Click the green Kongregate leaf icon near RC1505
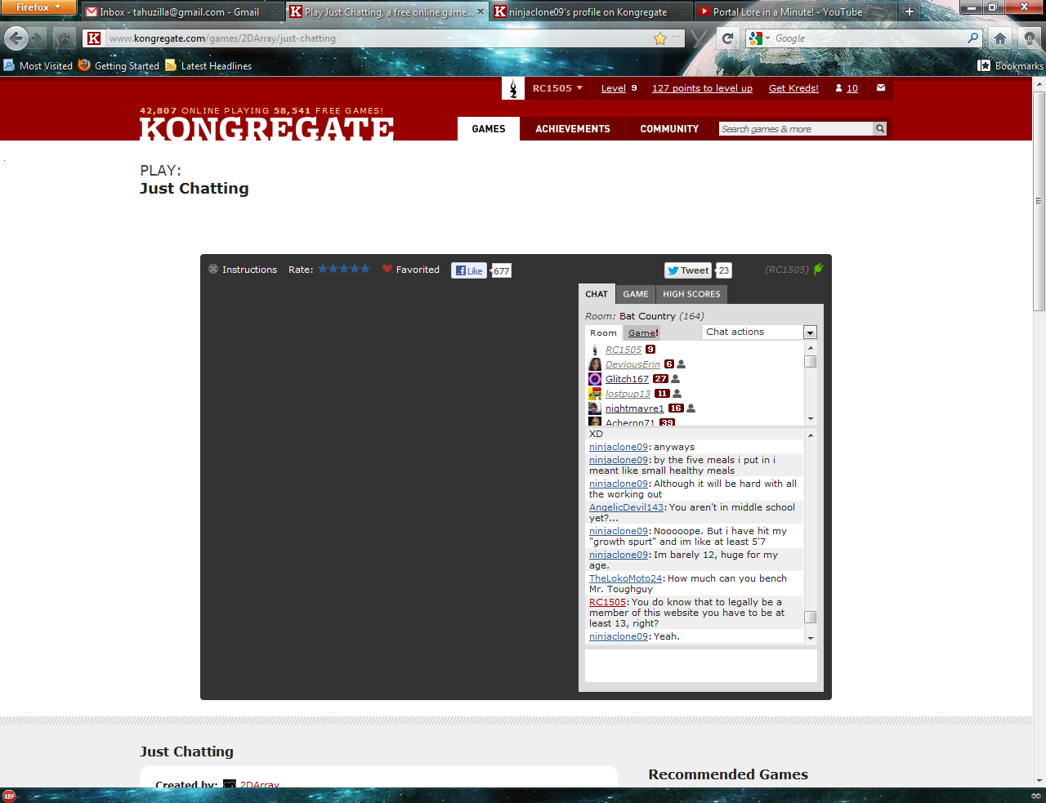Screen dimensions: 1046x803 [818, 268]
